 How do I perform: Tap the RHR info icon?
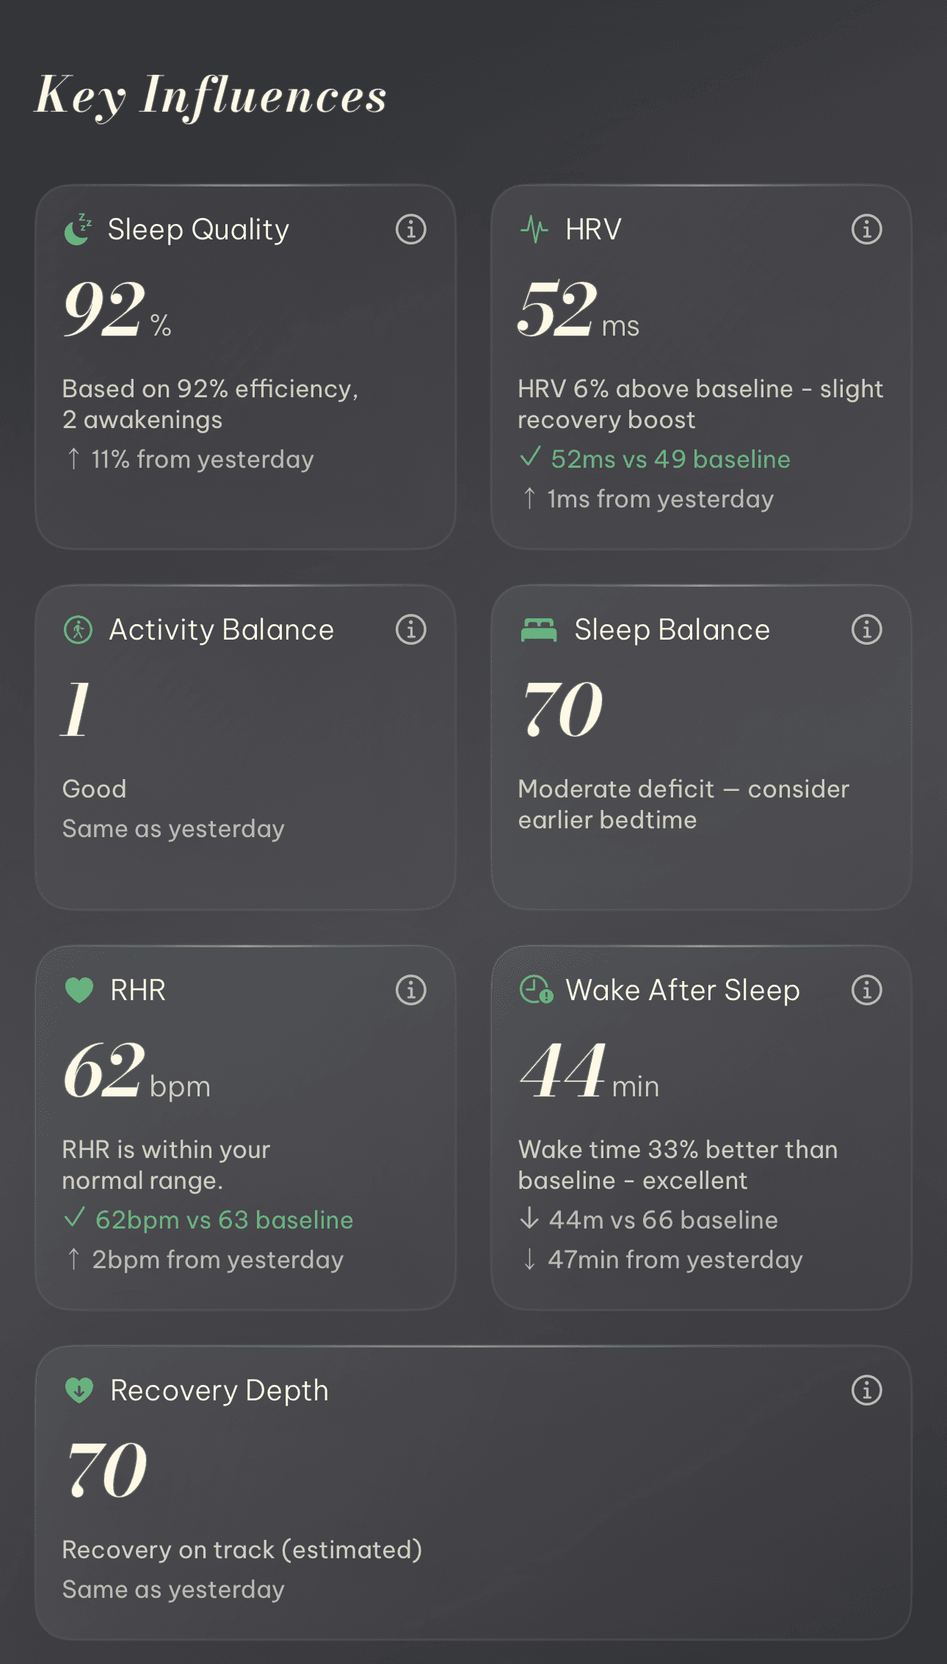[410, 991]
